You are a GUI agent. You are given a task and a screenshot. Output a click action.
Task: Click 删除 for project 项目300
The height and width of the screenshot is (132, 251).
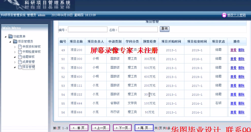click(x=241, y=59)
